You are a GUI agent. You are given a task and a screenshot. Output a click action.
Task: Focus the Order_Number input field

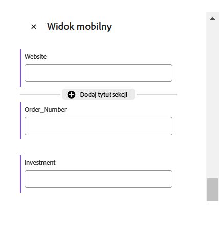pos(98,126)
